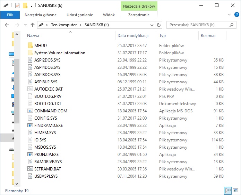Click the ASPI8U2.SYS file icon
The width and height of the screenshot is (241, 195).
click(x=30, y=82)
